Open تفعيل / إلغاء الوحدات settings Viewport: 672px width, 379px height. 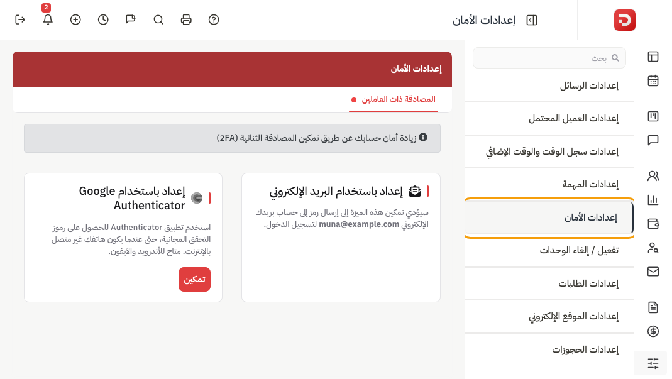point(549,250)
